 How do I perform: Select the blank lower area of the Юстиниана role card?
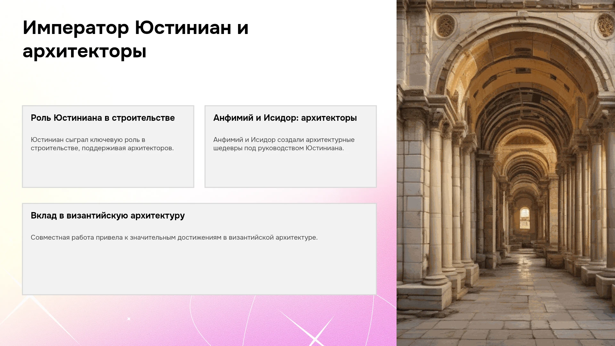[x=108, y=170]
